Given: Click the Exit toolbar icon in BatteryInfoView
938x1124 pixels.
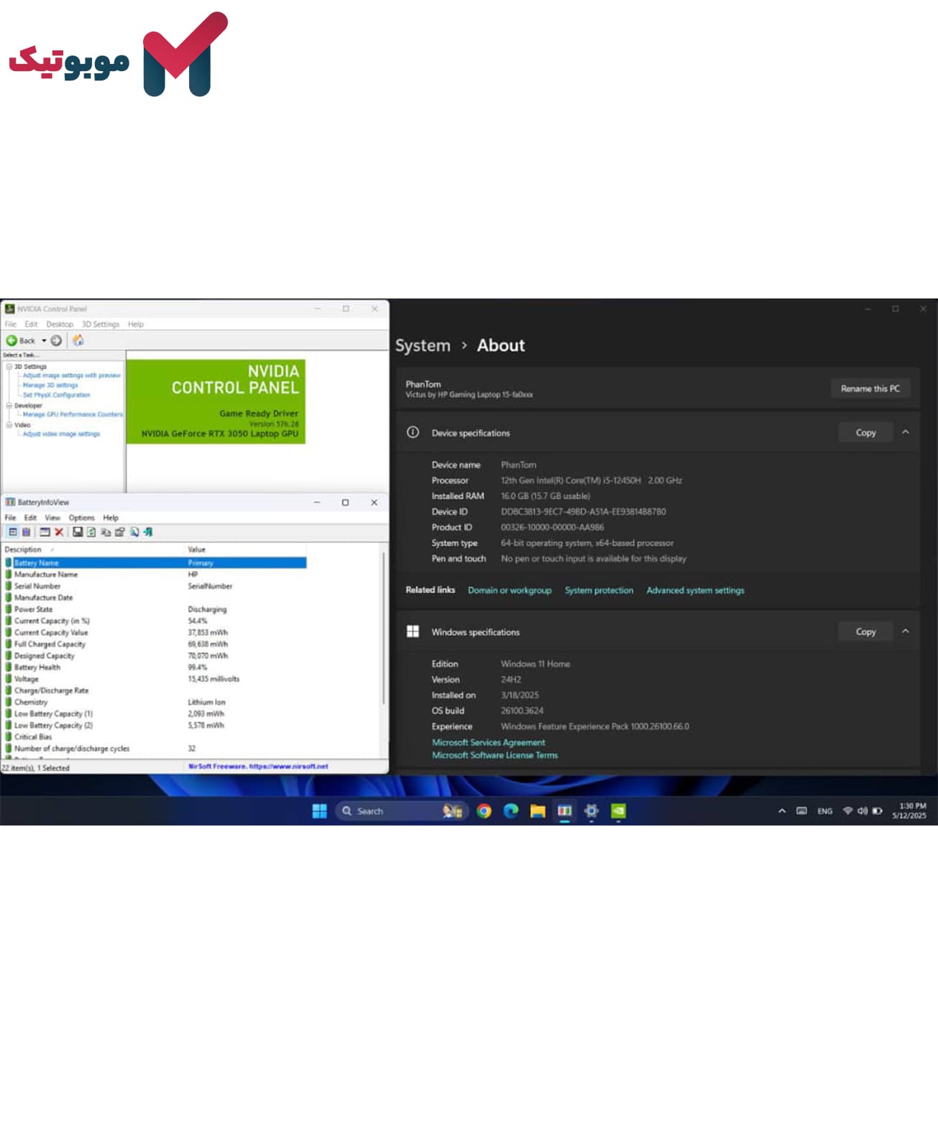Looking at the screenshot, I should click(x=148, y=532).
